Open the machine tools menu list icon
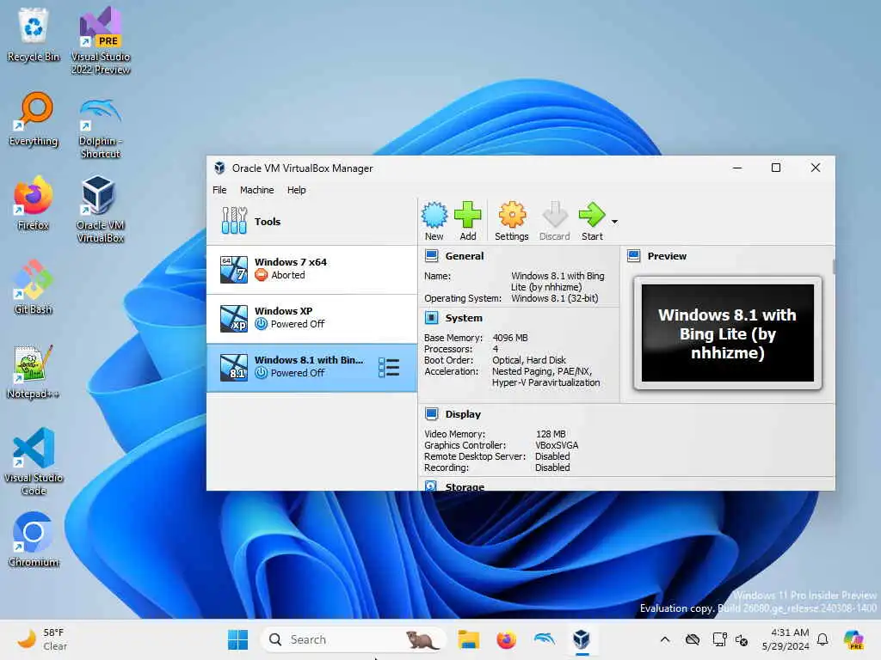Image resolution: width=881 pixels, height=660 pixels. pos(389,368)
